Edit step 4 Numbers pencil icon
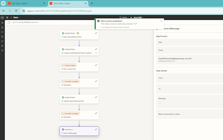This screenshot has width=223, height=140. pos(96,81)
